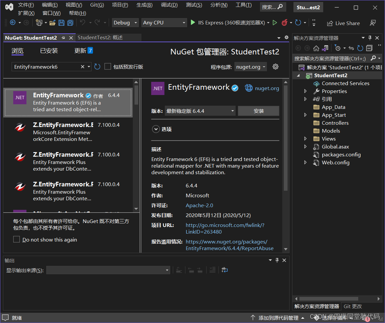
Task: Click the browser refresh icon in toolbar
Action: pyautogui.click(x=298, y=22)
